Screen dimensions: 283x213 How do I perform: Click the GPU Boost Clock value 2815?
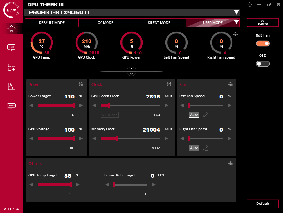pos(153,97)
